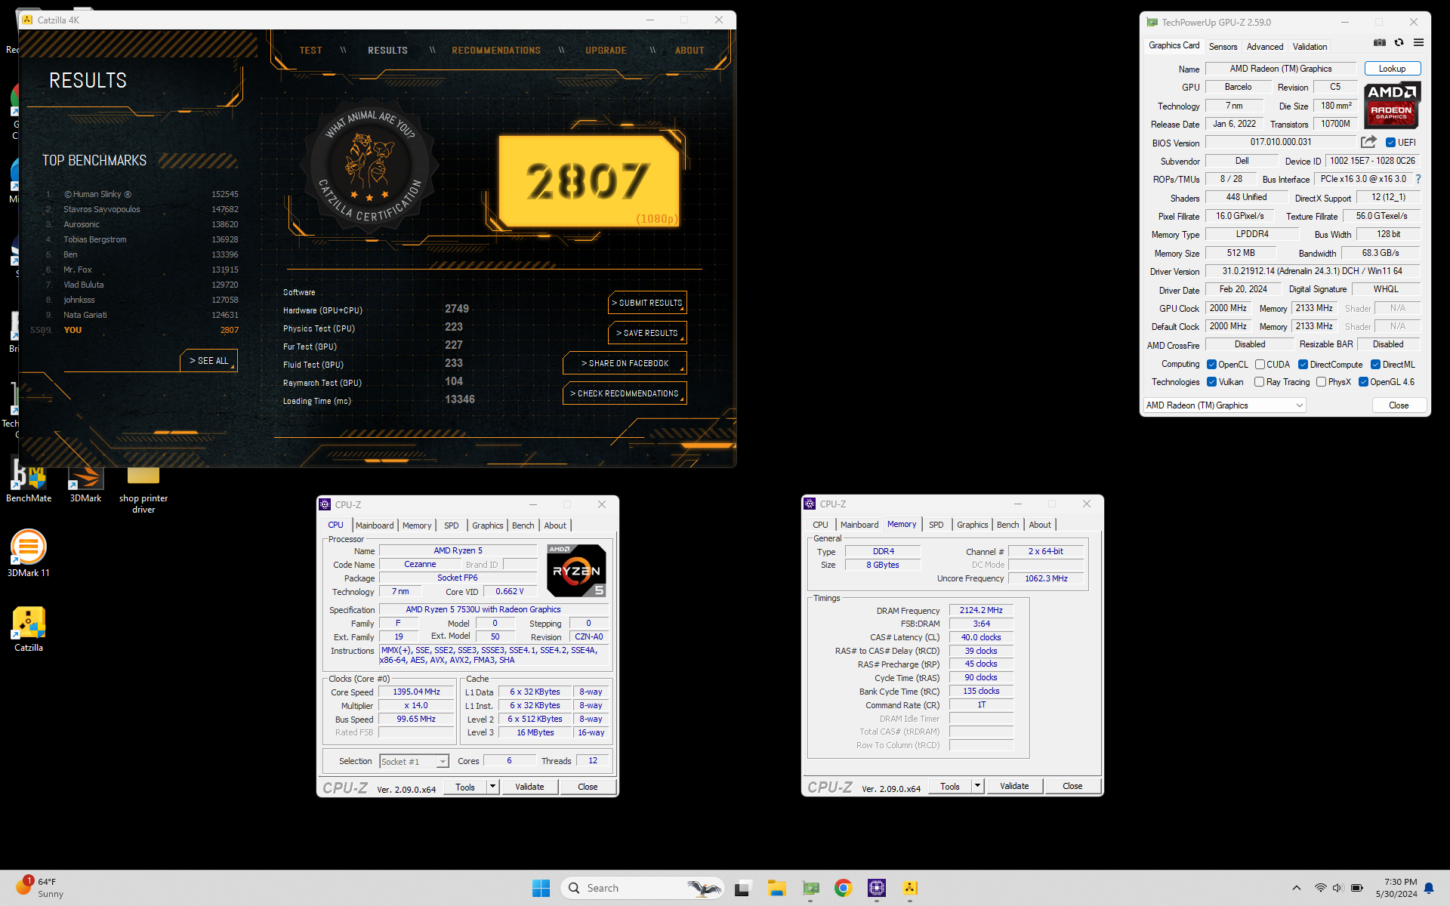The height and width of the screenshot is (906, 1450).
Task: Open notification bell in system tray
Action: click(1429, 888)
